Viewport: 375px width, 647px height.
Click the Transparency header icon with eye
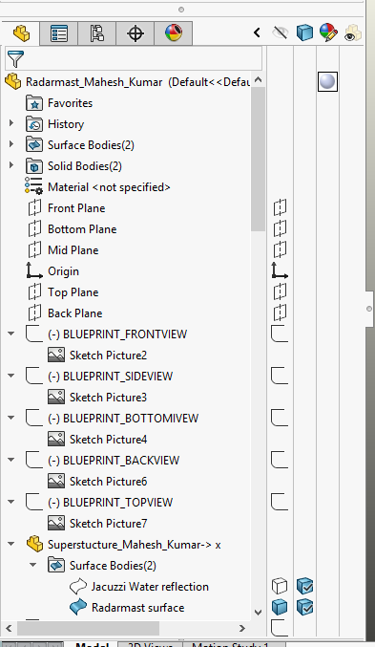pyautogui.click(x=352, y=33)
